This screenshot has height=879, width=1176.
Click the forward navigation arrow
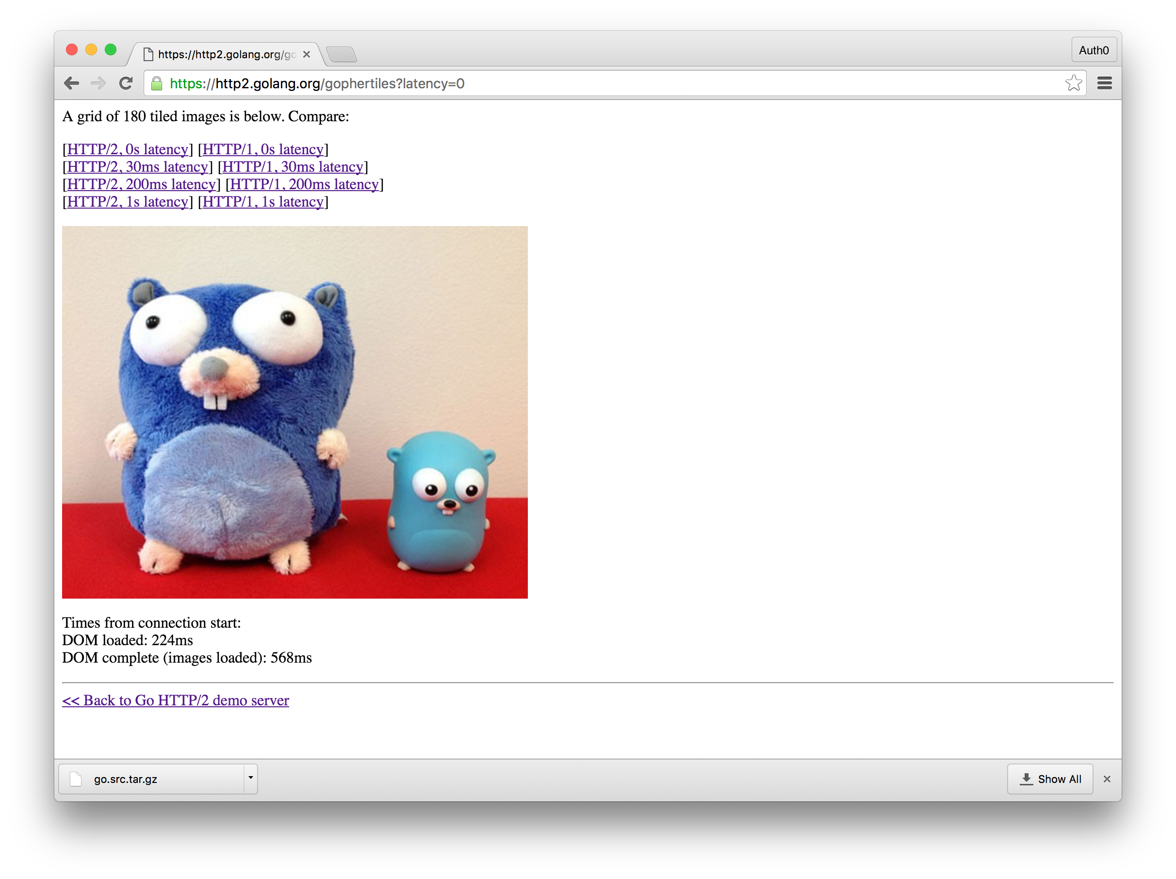coord(98,83)
